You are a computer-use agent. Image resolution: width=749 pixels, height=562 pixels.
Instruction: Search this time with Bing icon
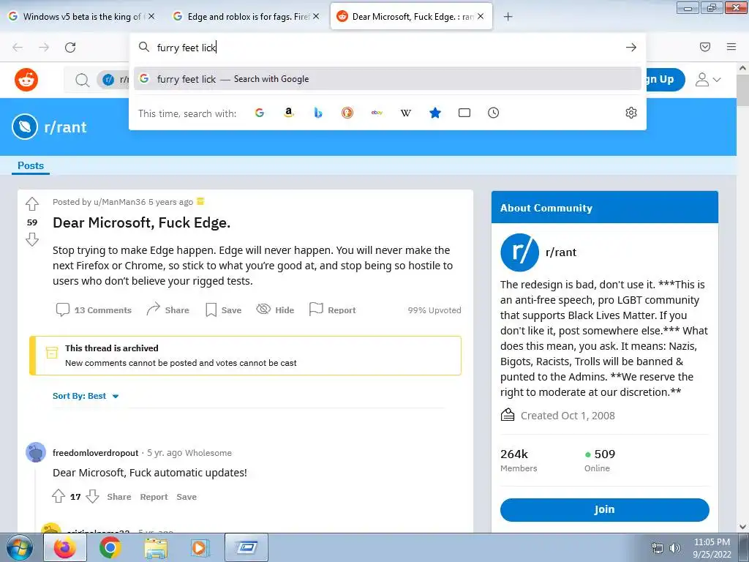(x=318, y=113)
